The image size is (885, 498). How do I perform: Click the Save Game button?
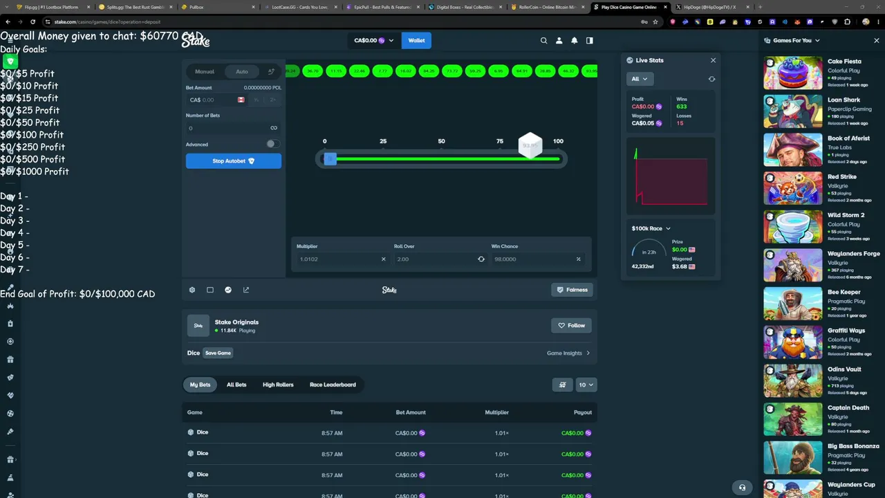218,353
